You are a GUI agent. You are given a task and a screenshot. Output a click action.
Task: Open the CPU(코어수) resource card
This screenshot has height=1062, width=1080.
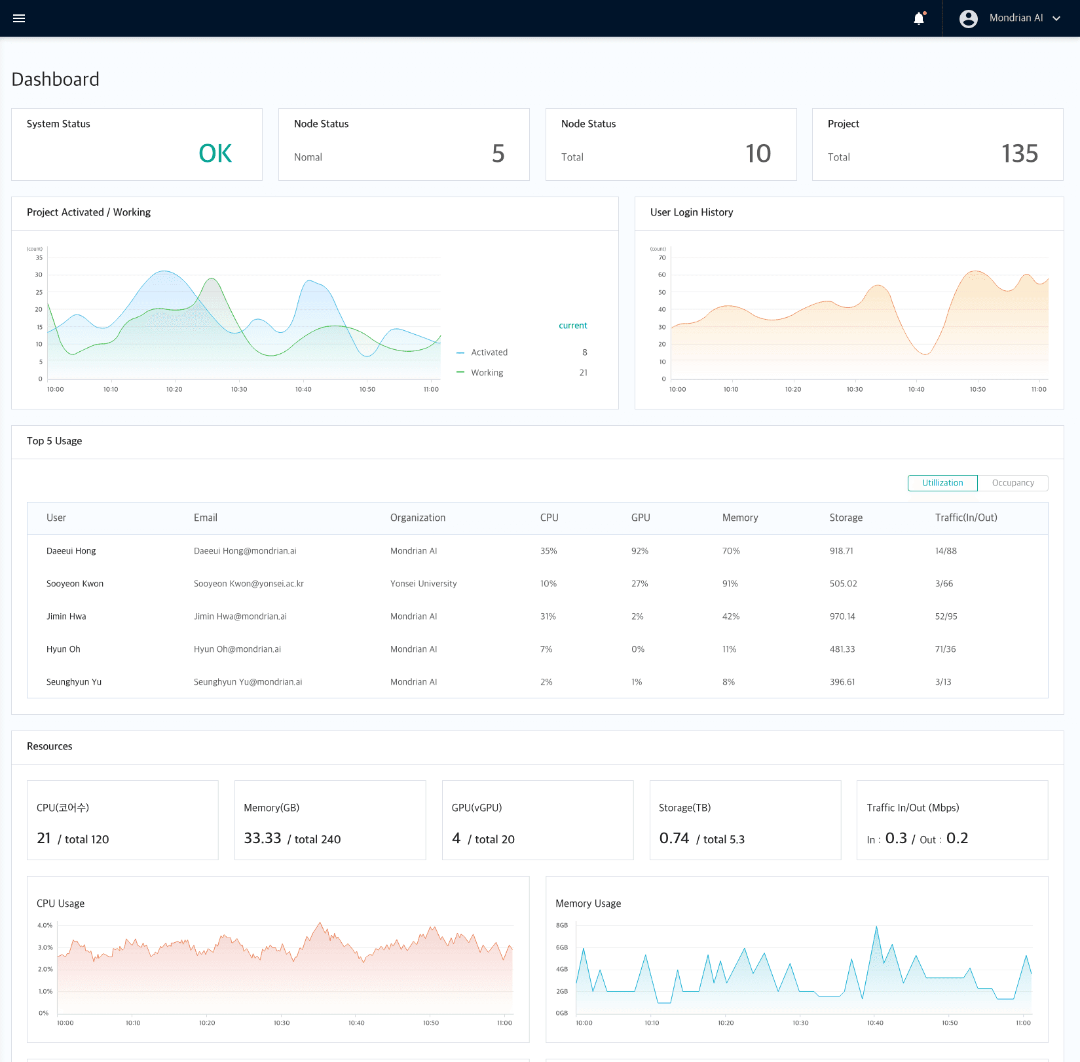[122, 820]
